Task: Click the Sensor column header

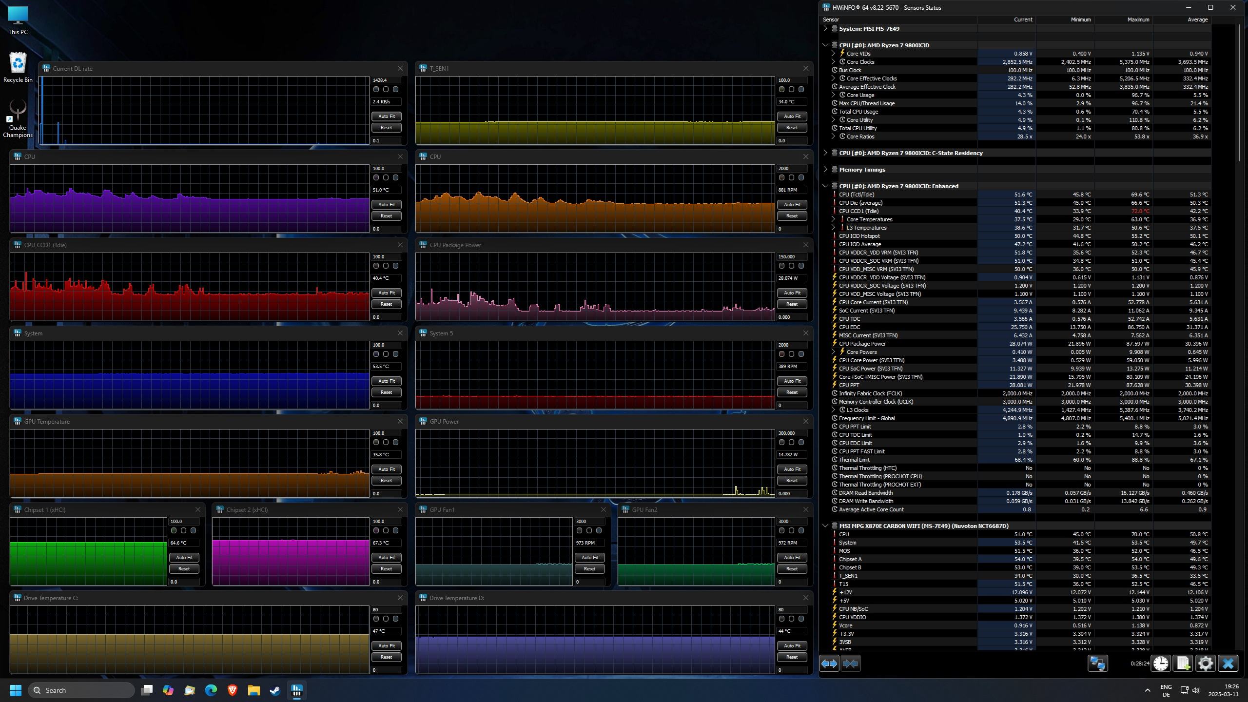Action: (x=899, y=19)
